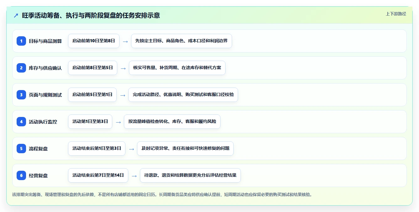Viewport: 419px width, 212px height.
Task: Click the 活动结束后第1日至第3日 time chip
Action: (x=97, y=149)
